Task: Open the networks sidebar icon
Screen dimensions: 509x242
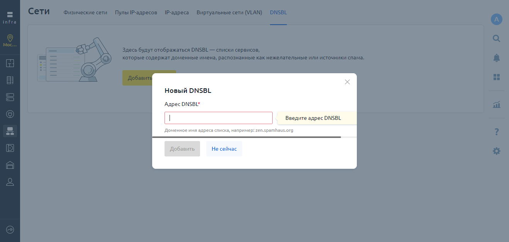Action: [10, 131]
